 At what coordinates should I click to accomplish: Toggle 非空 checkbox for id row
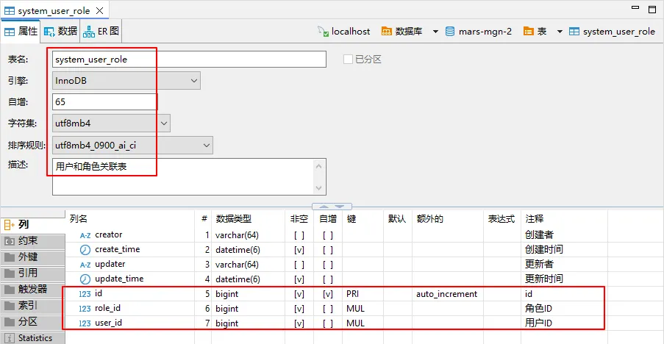tap(299, 293)
